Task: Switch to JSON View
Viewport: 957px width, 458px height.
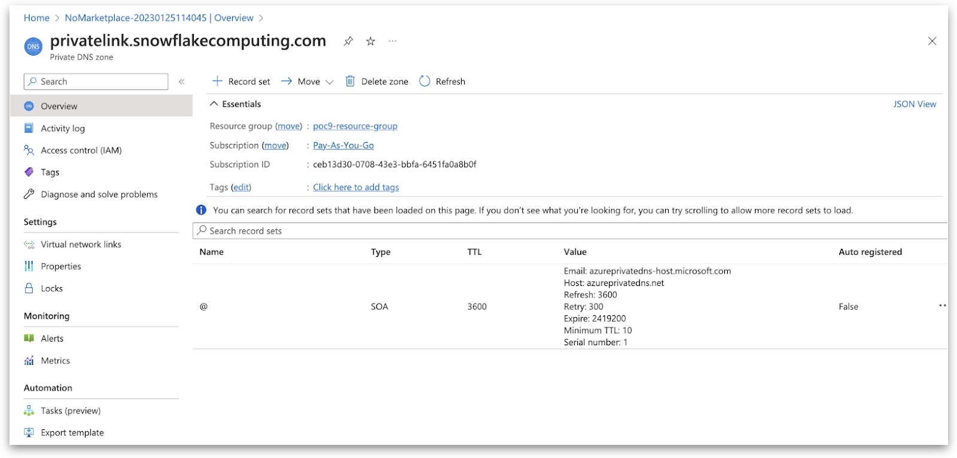Action: (915, 104)
